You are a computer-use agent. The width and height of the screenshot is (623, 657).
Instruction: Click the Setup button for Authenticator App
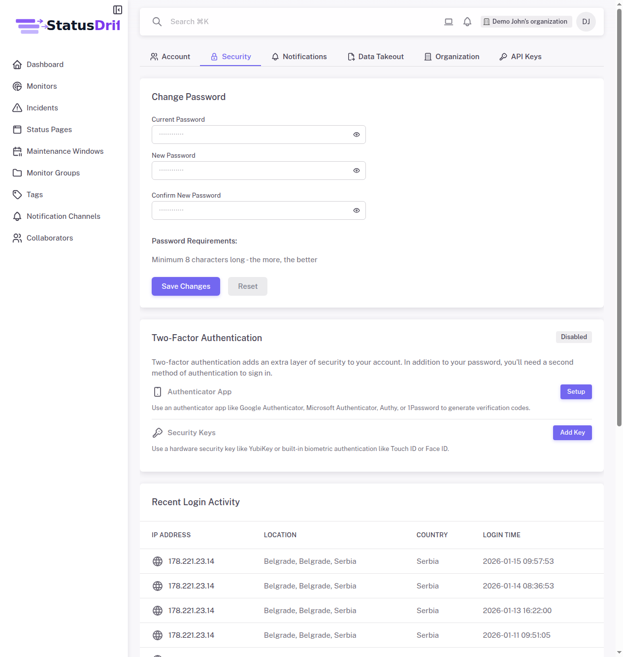[576, 391]
